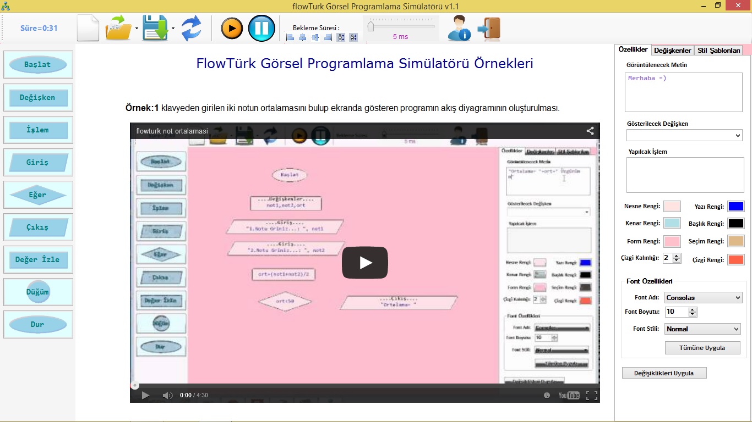Add a Değer İzle shape

point(38,259)
